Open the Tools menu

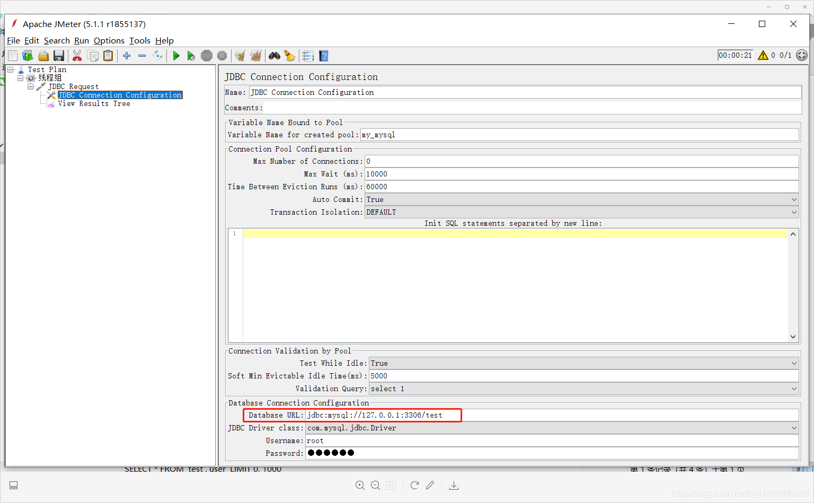pyautogui.click(x=140, y=41)
